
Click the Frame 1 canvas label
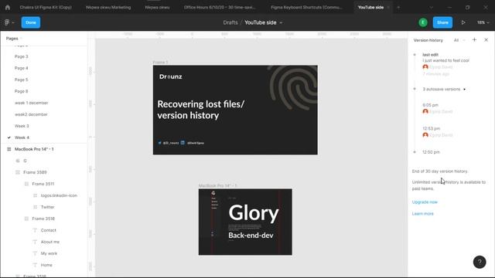coord(160,63)
